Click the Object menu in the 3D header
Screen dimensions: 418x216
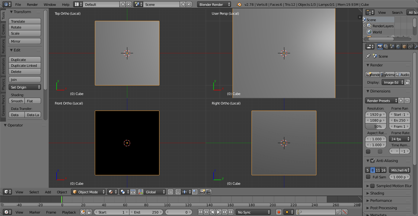(x=62, y=192)
